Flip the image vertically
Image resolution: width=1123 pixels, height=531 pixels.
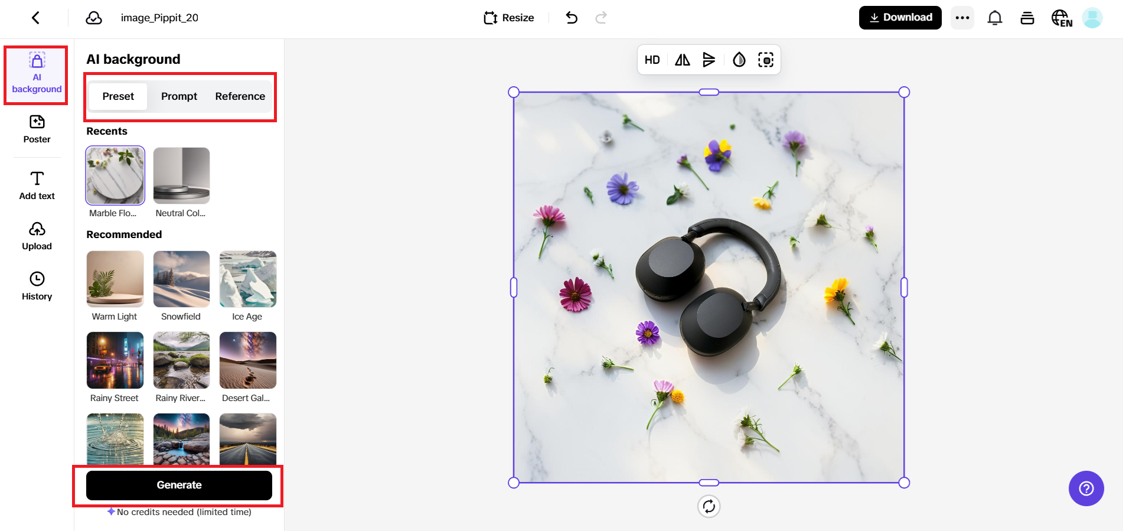tap(709, 60)
